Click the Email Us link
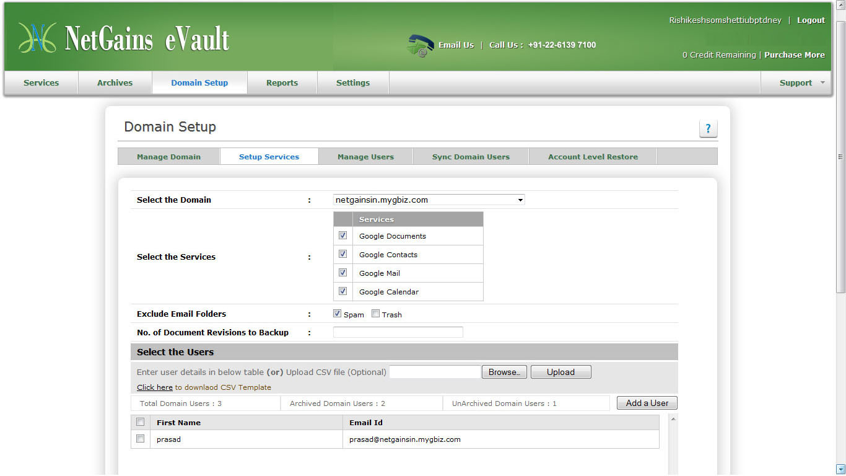The height and width of the screenshot is (476, 846). pyautogui.click(x=456, y=45)
